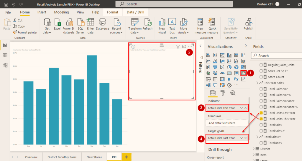Screen dimensions: 302x161
Task: Check the Regular_Sales_Units field
Action: (261, 65)
